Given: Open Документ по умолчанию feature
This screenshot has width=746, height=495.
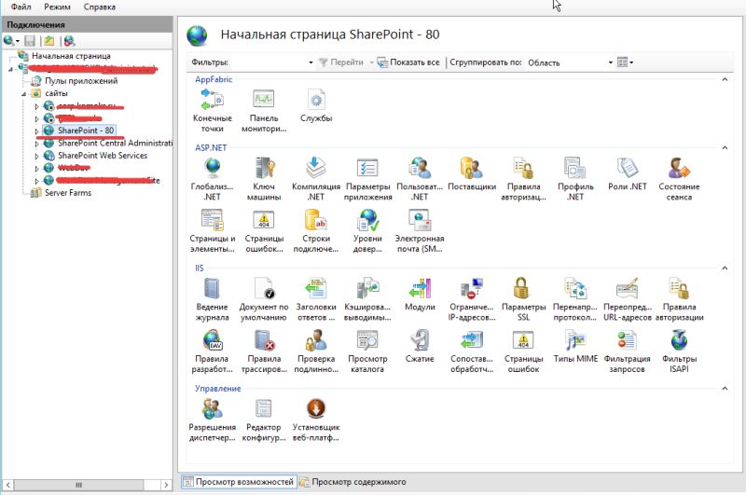Looking at the screenshot, I should coord(264,299).
